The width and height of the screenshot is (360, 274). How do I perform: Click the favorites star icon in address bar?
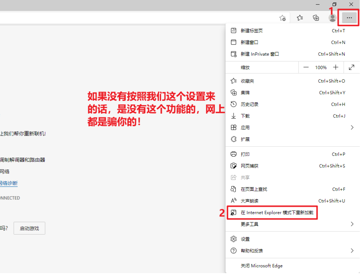pos(282,18)
